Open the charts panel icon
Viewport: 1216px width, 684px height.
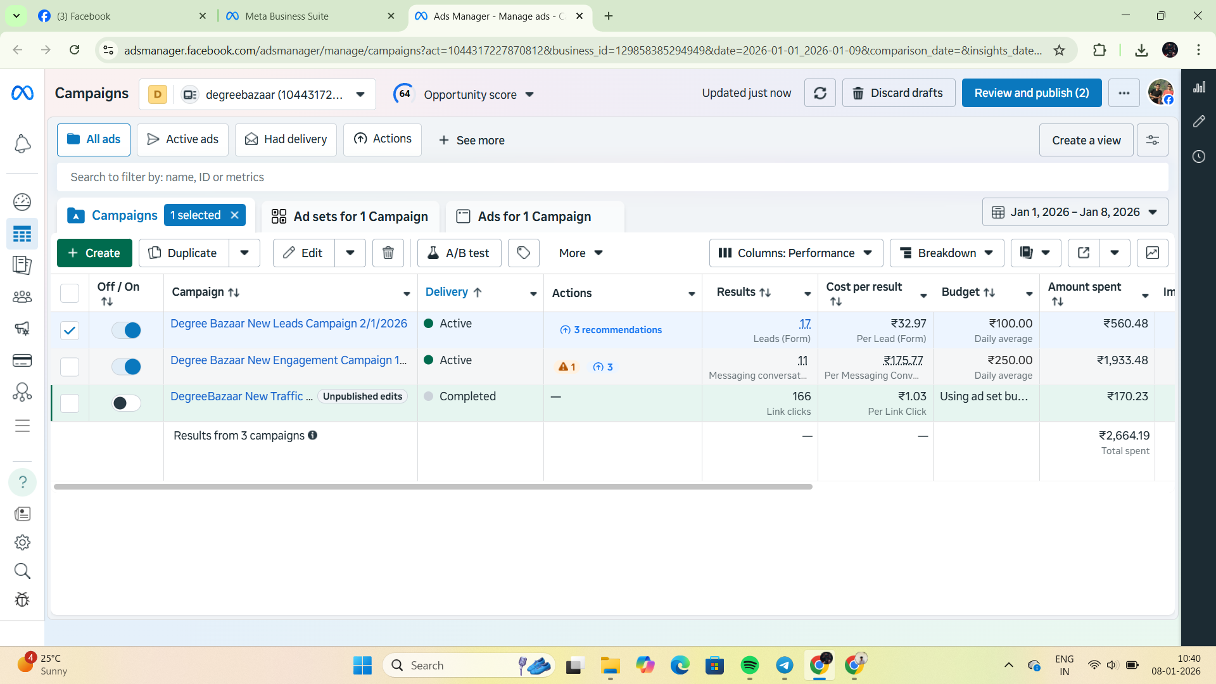(1153, 253)
